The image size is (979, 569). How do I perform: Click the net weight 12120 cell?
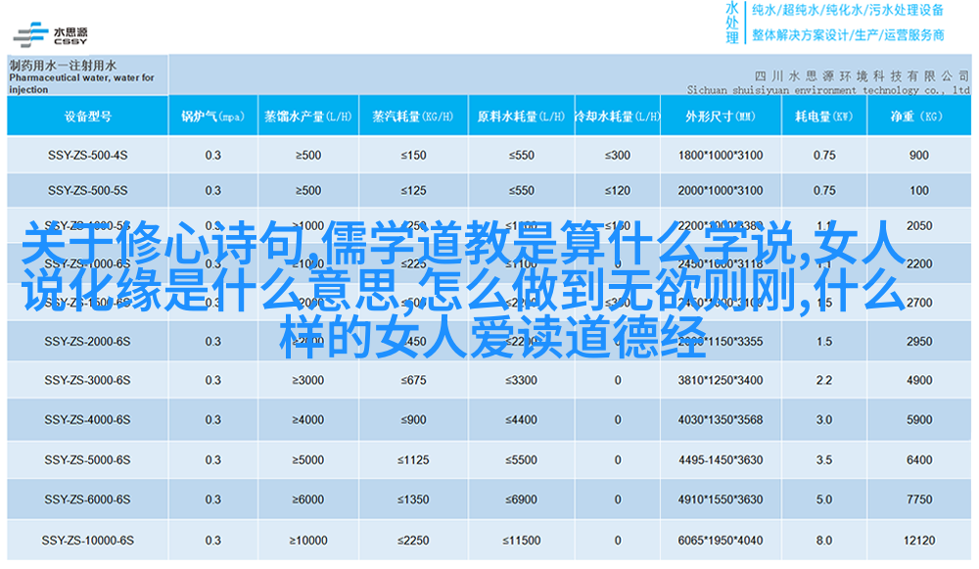click(918, 540)
